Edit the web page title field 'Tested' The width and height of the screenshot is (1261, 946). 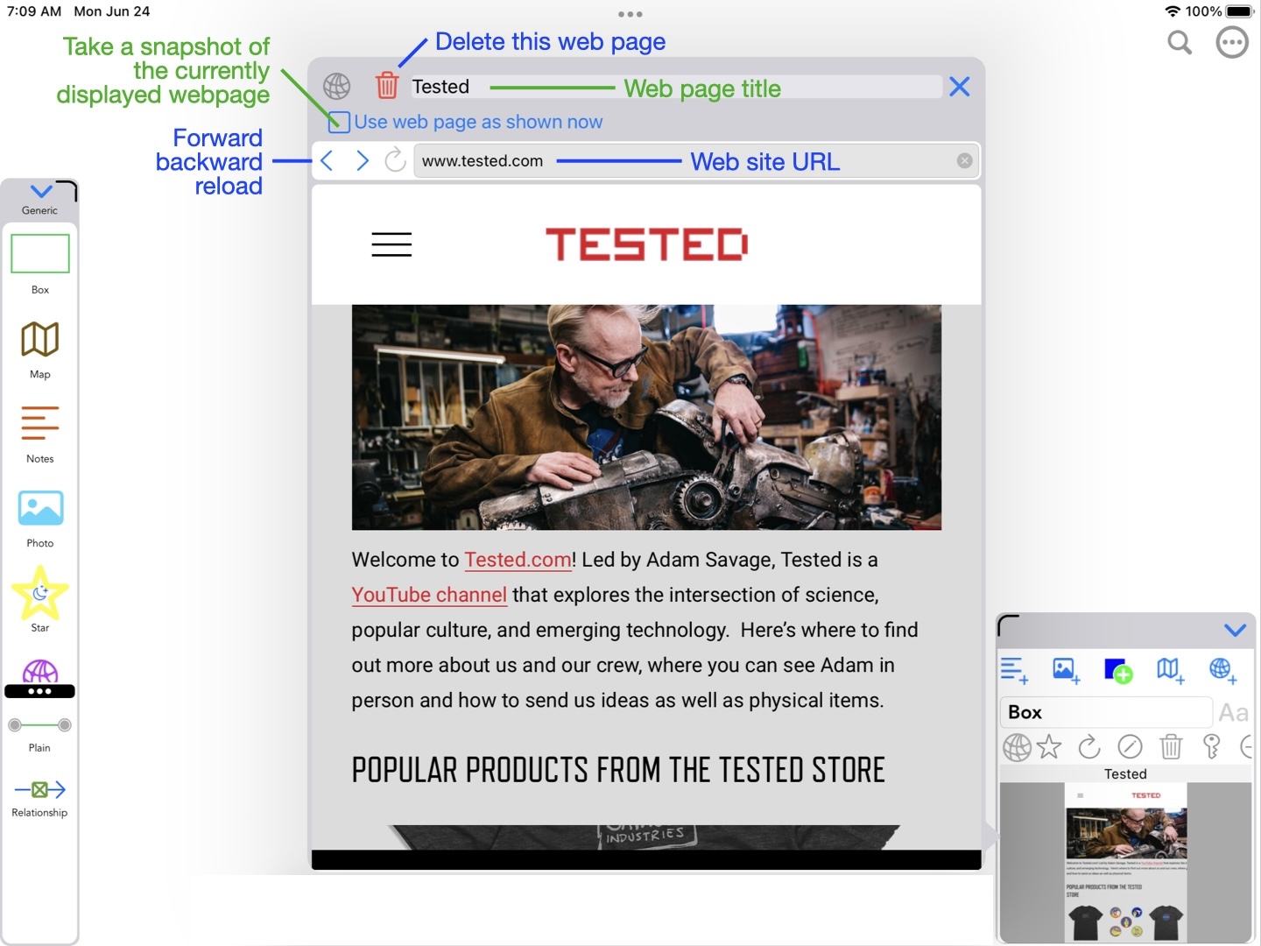click(x=676, y=87)
